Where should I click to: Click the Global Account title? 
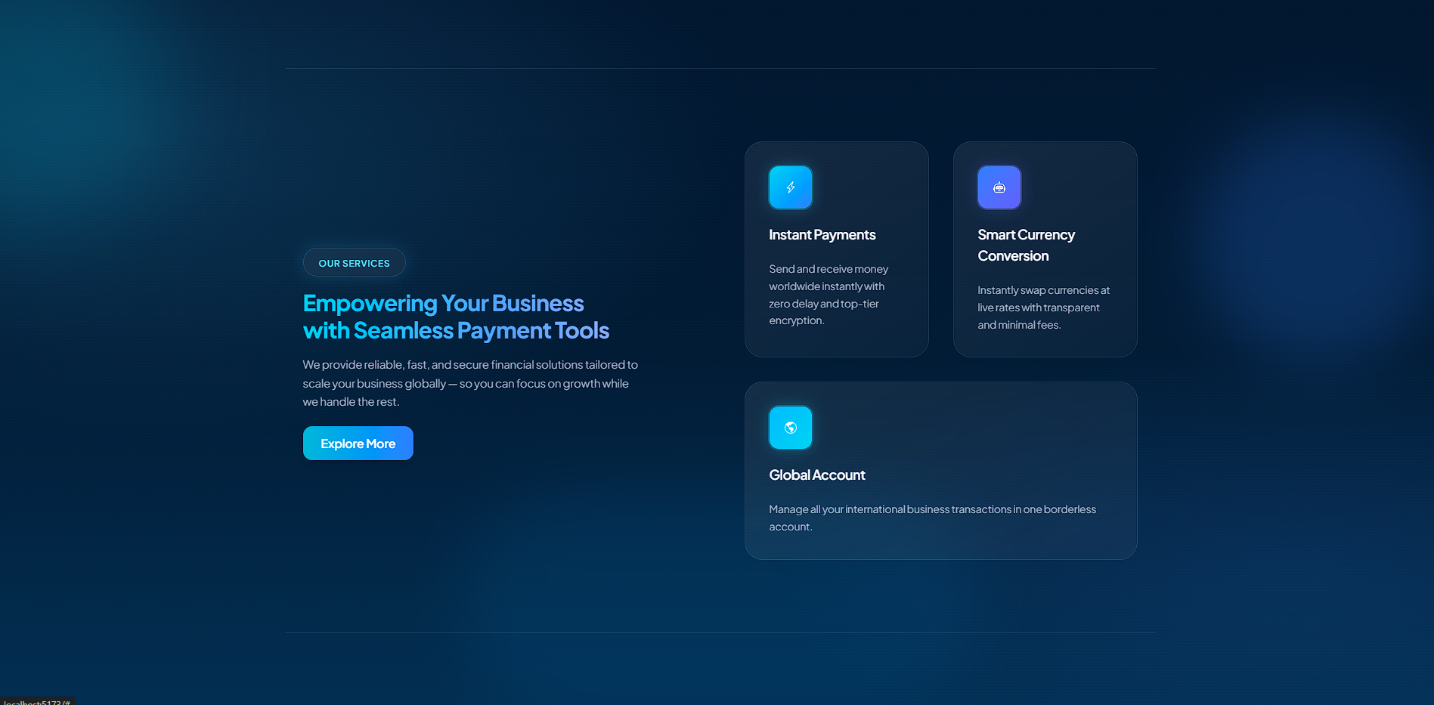point(817,475)
